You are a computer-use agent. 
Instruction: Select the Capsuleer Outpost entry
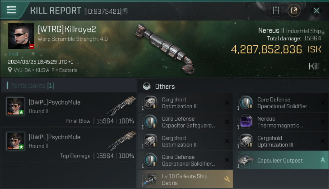pyautogui.click(x=280, y=161)
